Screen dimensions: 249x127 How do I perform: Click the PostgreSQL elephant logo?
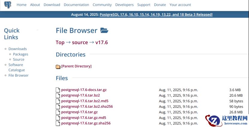tap(7, 5)
